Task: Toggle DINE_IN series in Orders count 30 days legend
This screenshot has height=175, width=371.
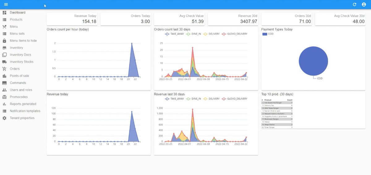Action: coord(194,34)
